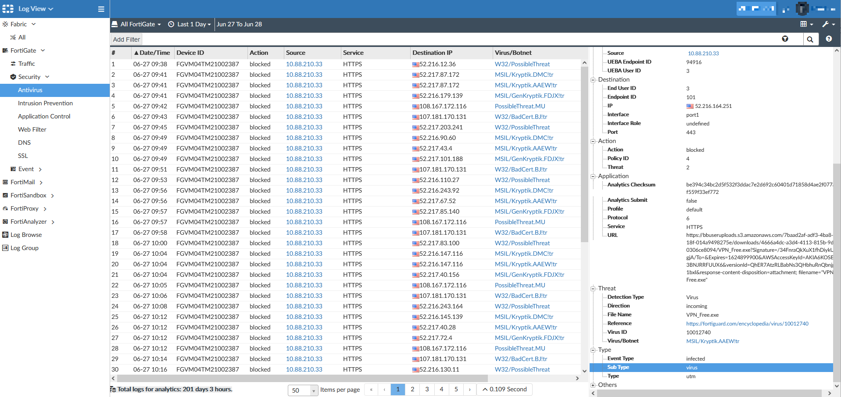Open the FortiGuard virus encyclopedia reference link

(x=747, y=323)
